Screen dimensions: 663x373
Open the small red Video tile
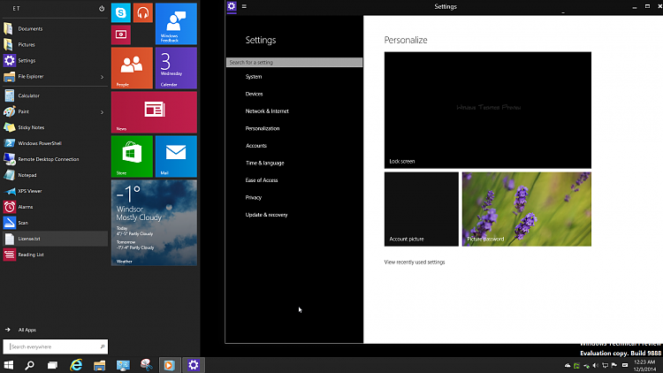[x=121, y=34]
